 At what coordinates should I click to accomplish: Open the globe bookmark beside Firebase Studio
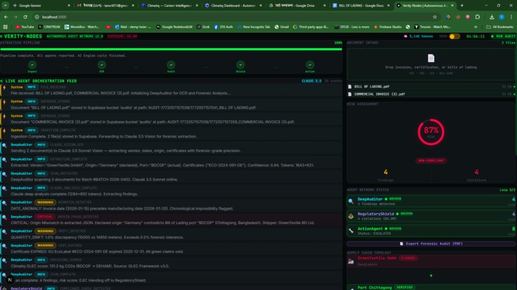408,27
